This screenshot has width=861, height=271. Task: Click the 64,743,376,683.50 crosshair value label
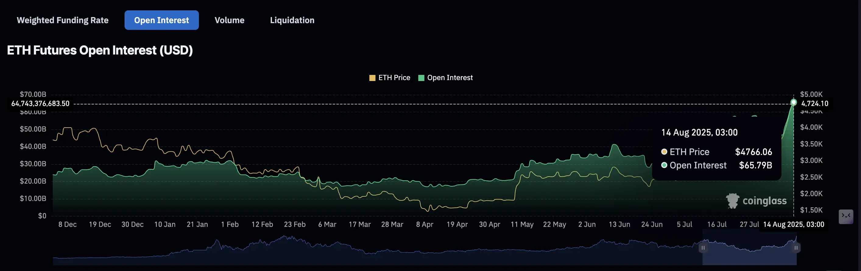(41, 104)
